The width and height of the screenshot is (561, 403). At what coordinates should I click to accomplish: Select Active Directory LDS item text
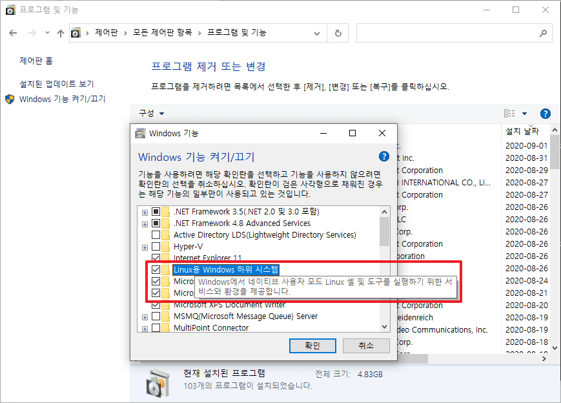pos(265,235)
